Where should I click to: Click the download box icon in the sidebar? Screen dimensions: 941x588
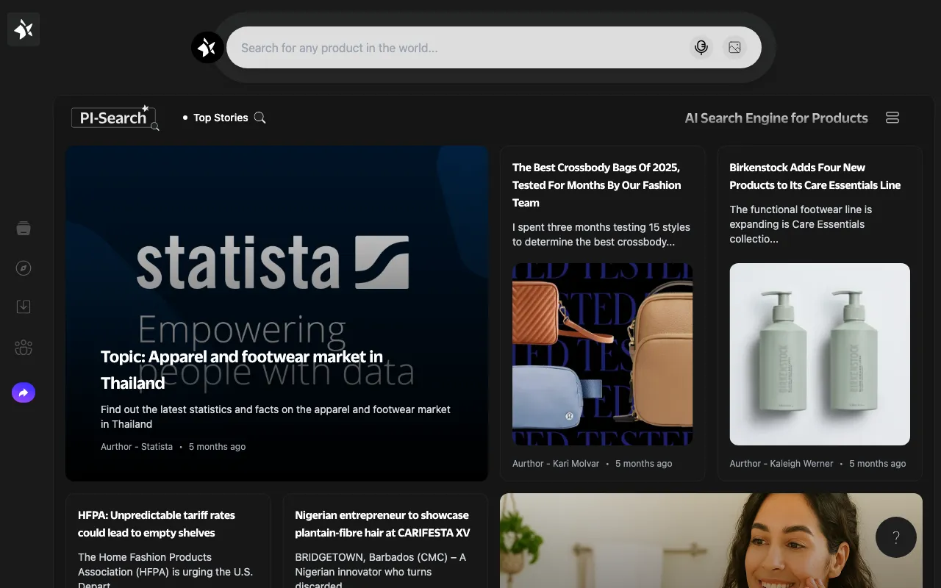[24, 306]
